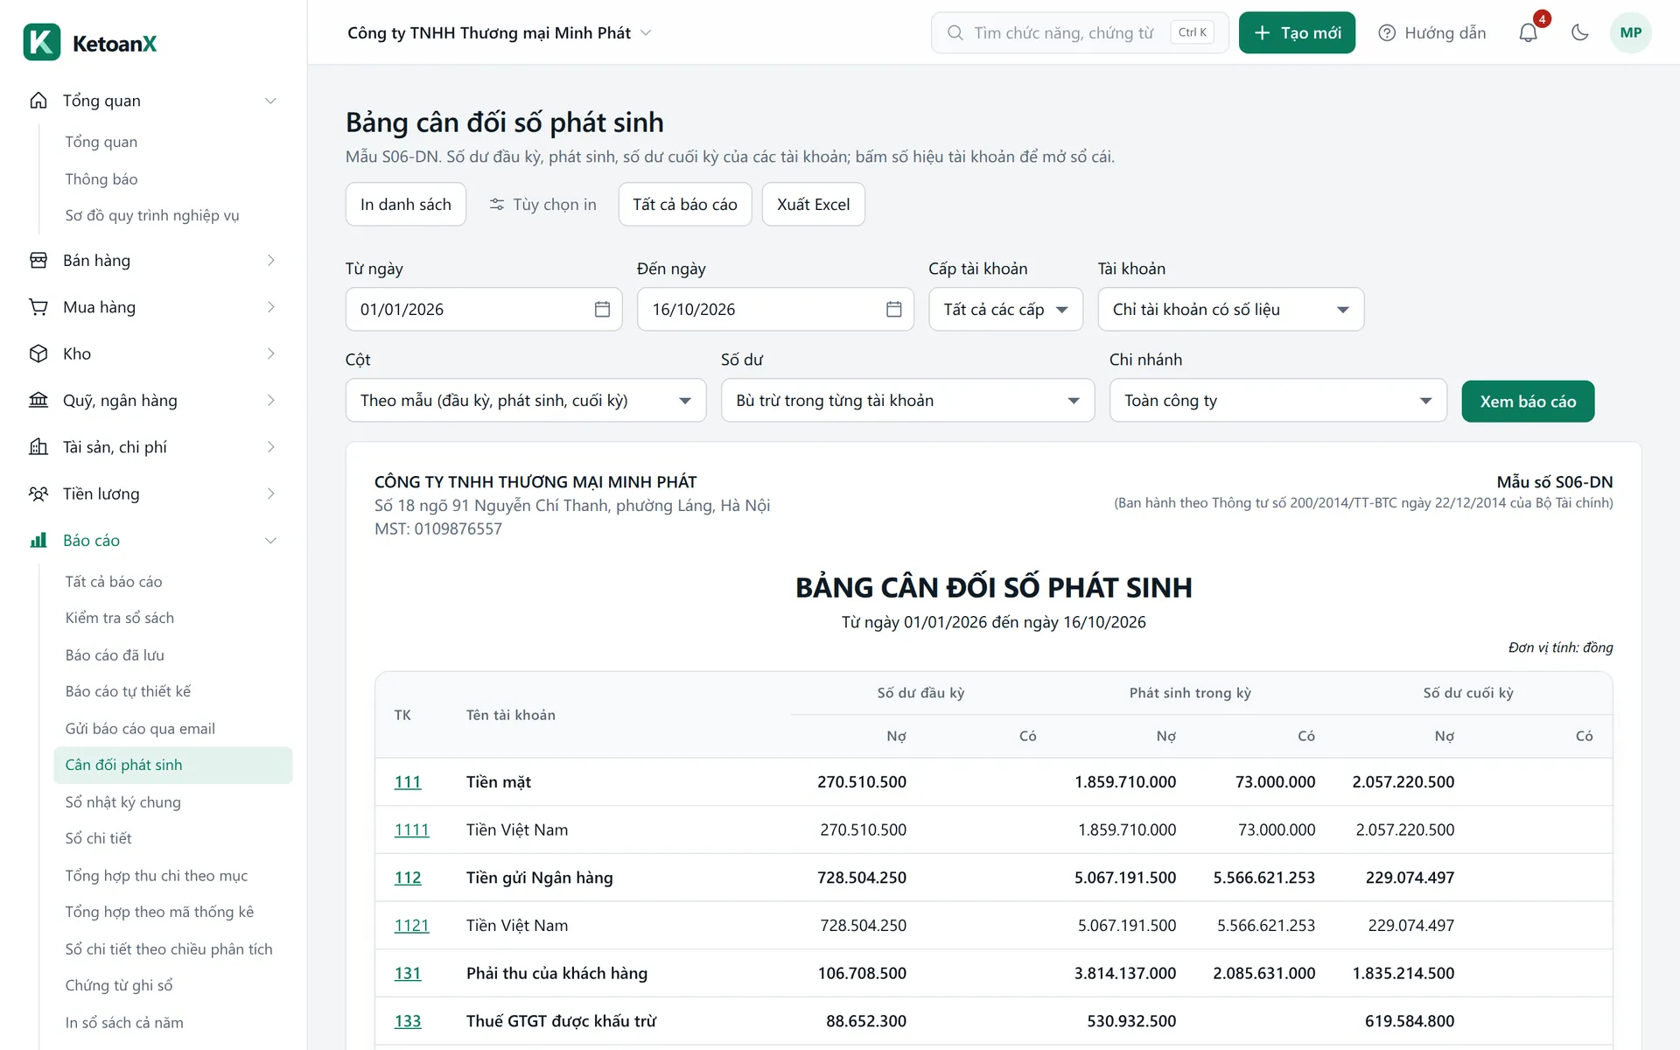Open account 111 ledger link
The height and width of the screenshot is (1050, 1680).
[408, 781]
